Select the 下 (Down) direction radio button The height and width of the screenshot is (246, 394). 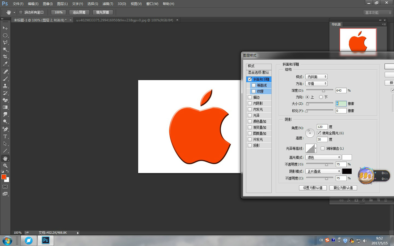click(x=321, y=97)
